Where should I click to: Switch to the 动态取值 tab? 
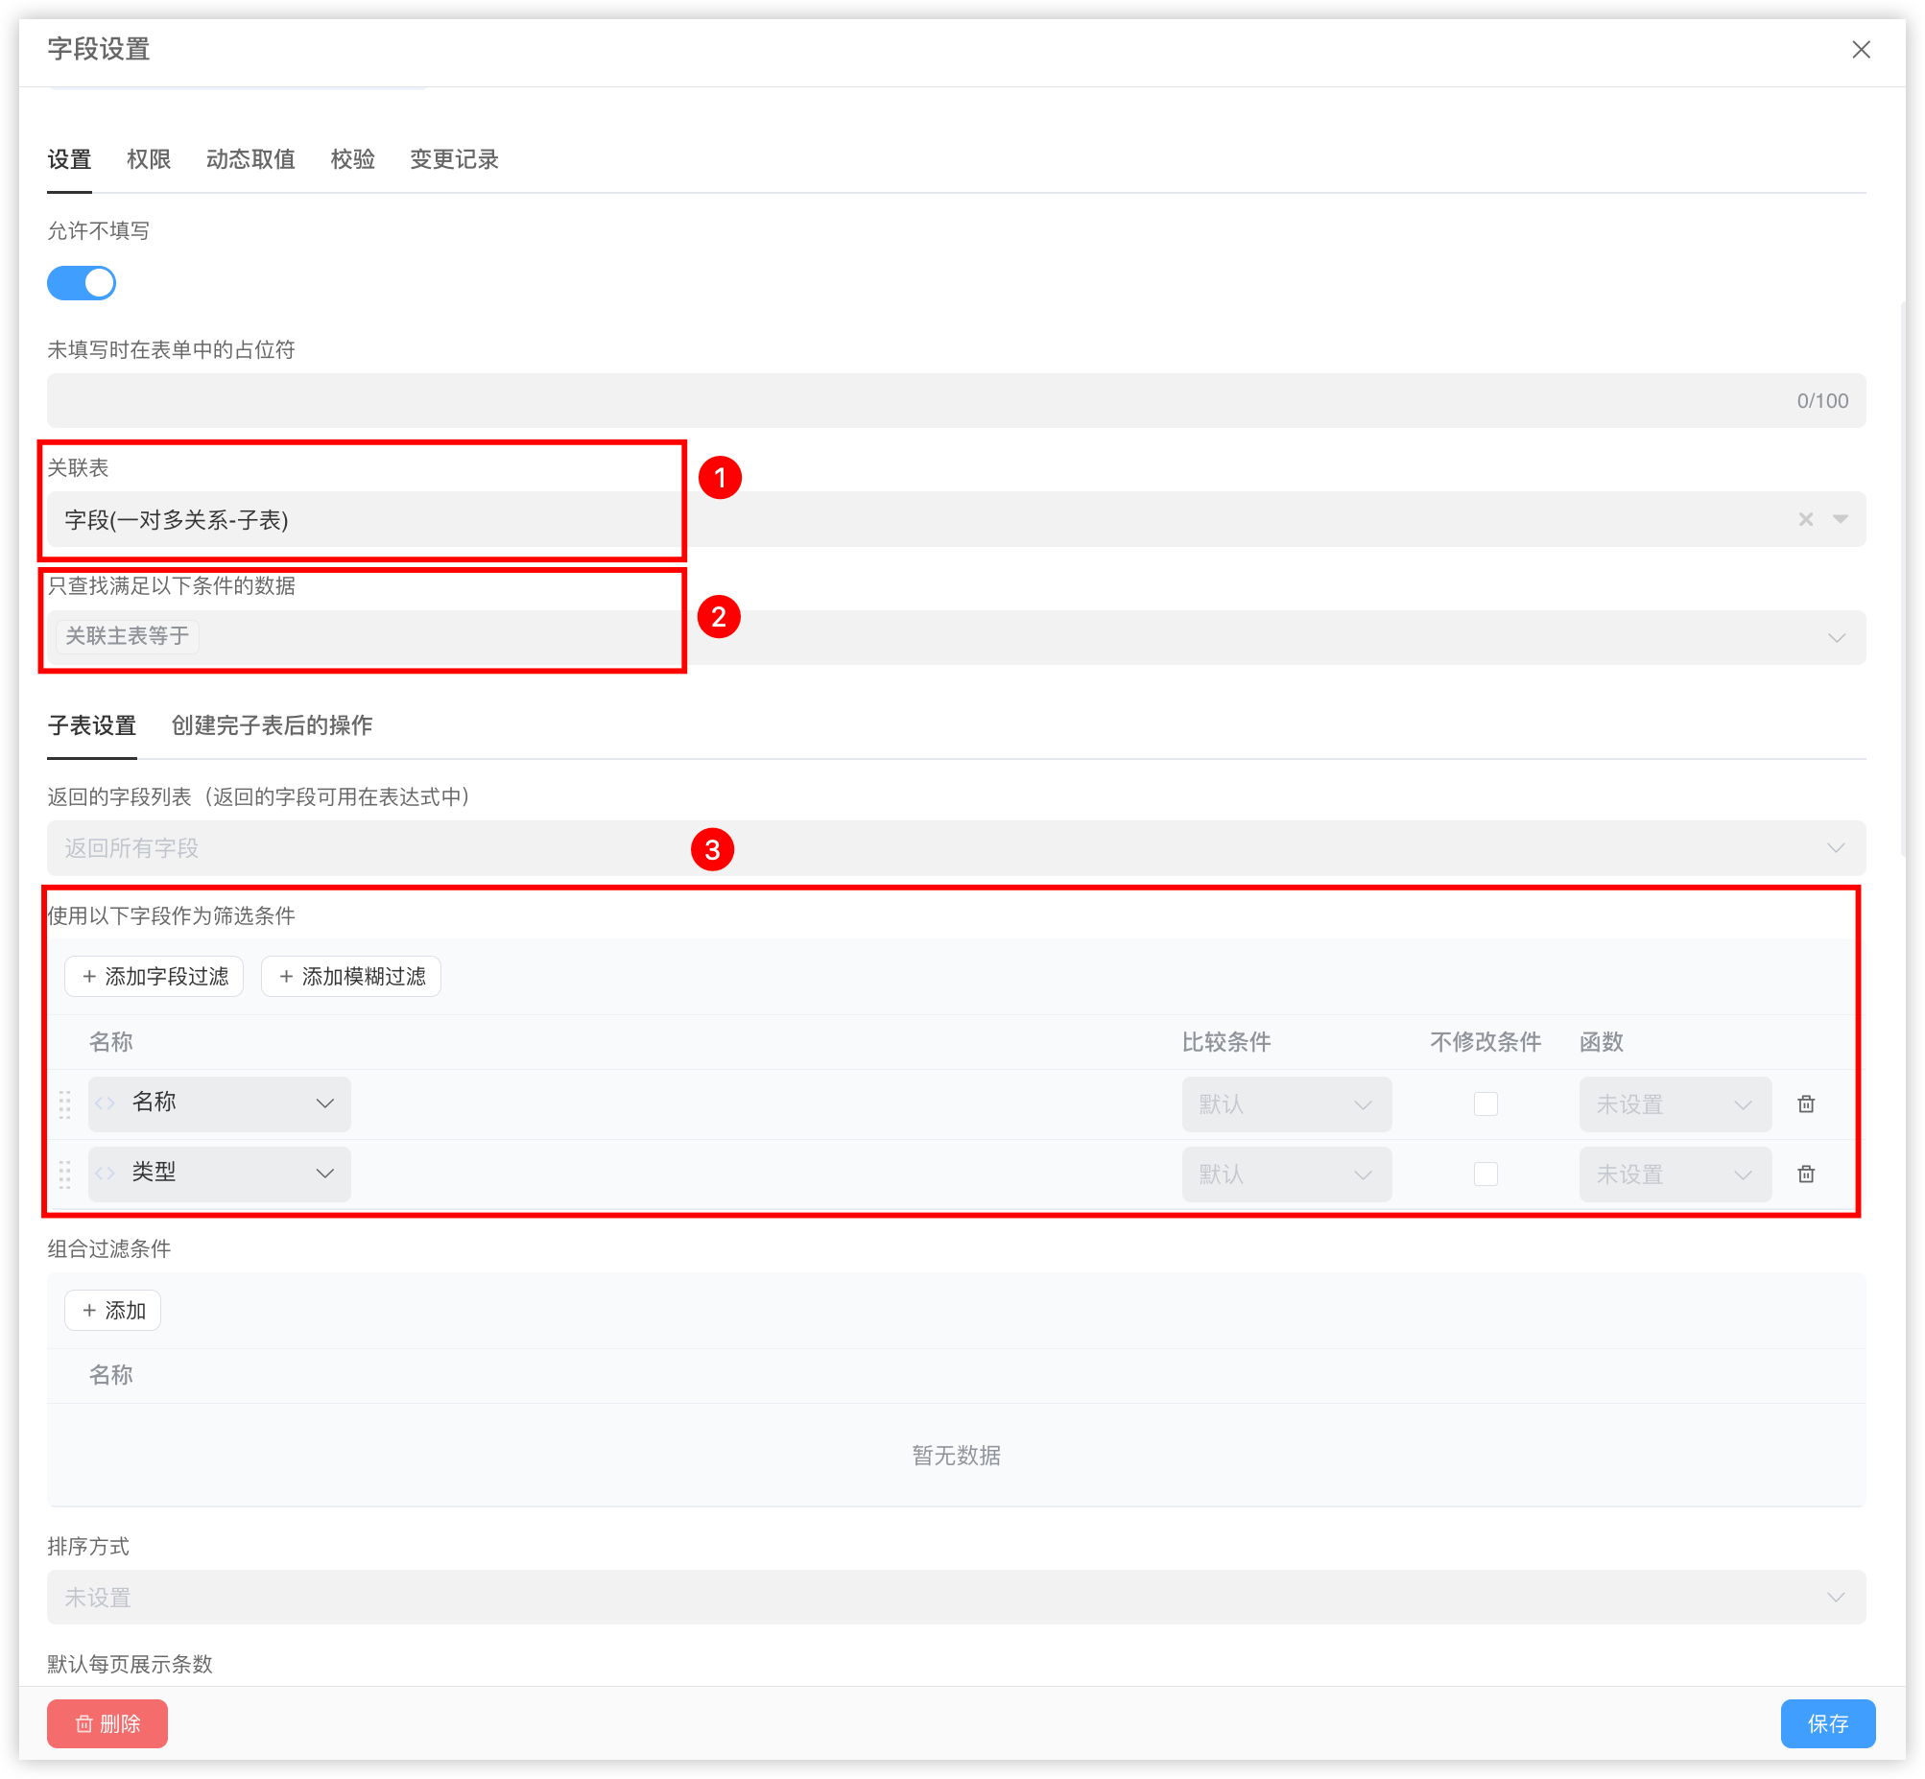click(250, 159)
